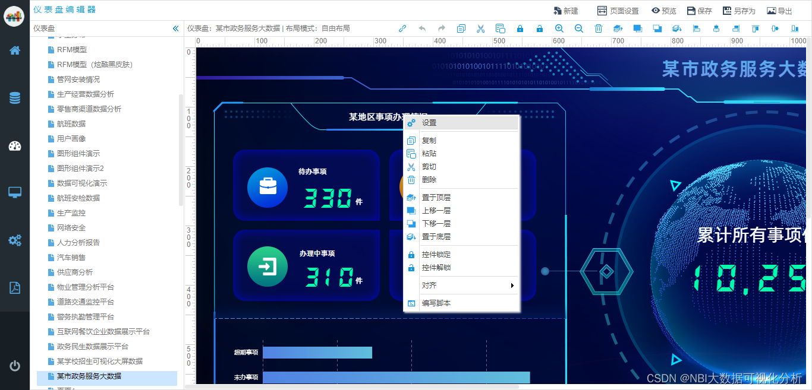Choose 控件解锁 from the context menu

[461, 268]
